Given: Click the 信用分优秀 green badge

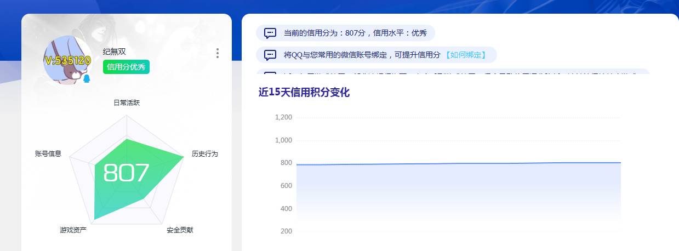Looking at the screenshot, I should (126, 67).
